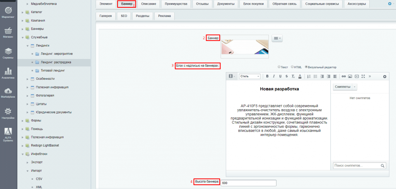Switch to the Преимущества tab
This screenshot has width=396, height=189.
click(176, 4)
